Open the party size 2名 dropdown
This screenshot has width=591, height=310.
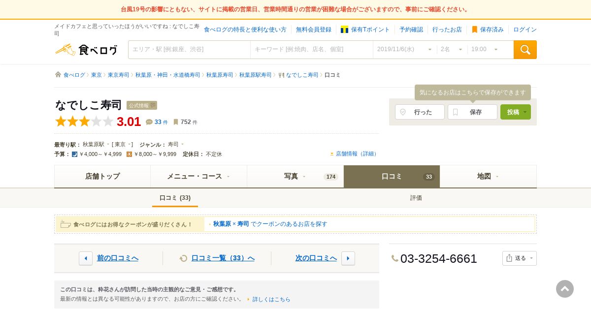point(452,49)
